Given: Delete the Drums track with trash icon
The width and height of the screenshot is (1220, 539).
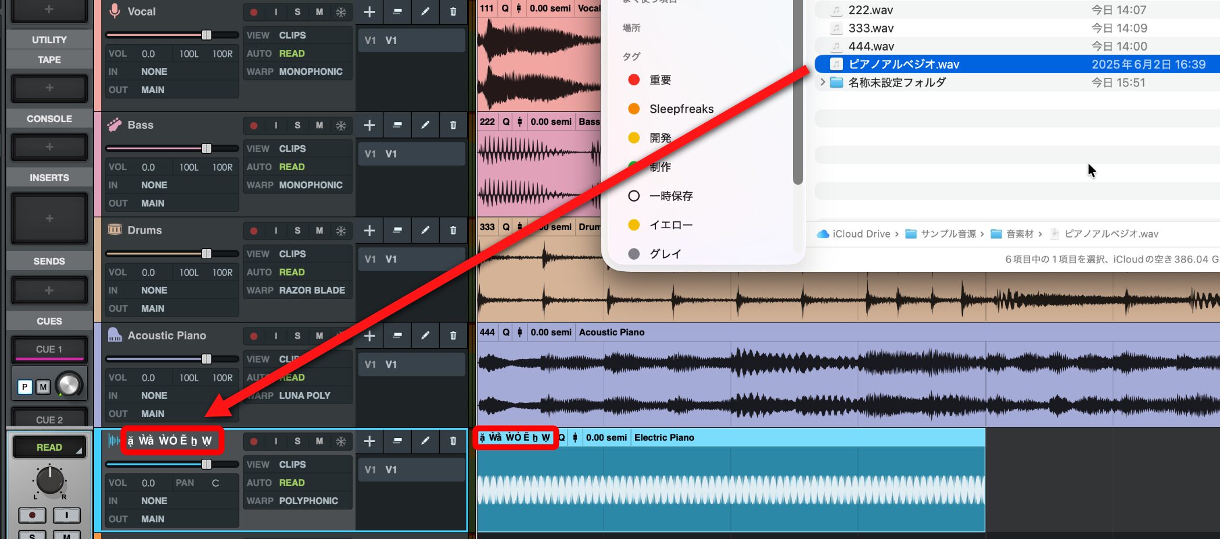Looking at the screenshot, I should coord(453,231).
